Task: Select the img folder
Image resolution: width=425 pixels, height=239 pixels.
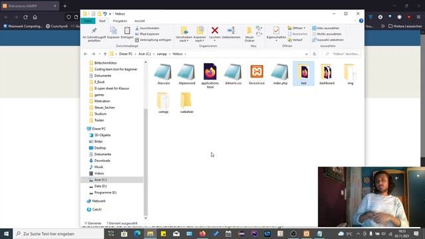Action: pos(350,74)
